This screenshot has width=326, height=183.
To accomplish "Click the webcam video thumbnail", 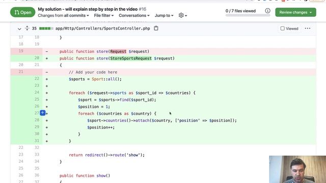I will (297, 169).
